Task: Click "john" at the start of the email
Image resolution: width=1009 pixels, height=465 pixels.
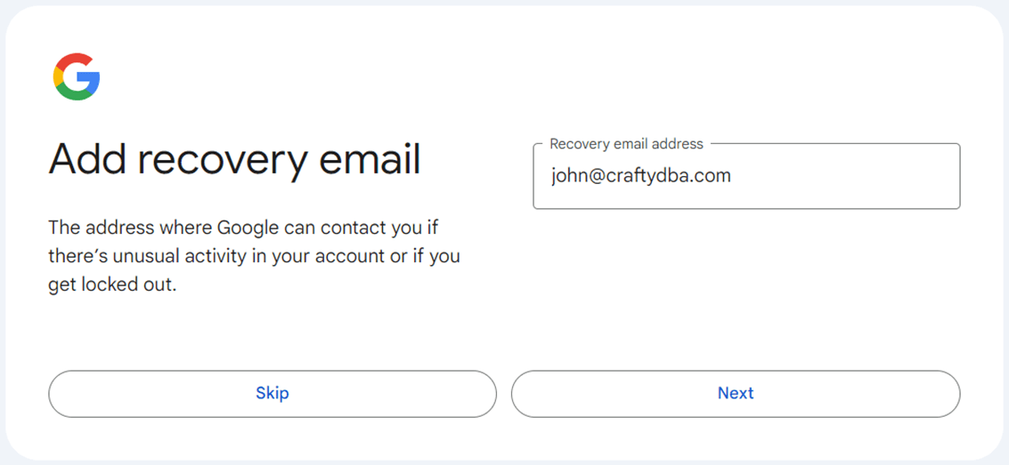Action: [567, 176]
